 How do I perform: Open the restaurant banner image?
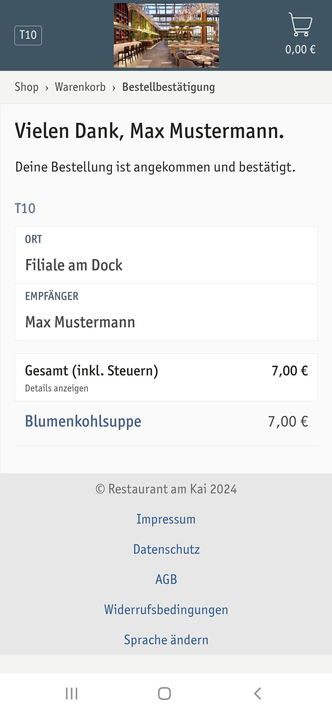click(x=166, y=35)
